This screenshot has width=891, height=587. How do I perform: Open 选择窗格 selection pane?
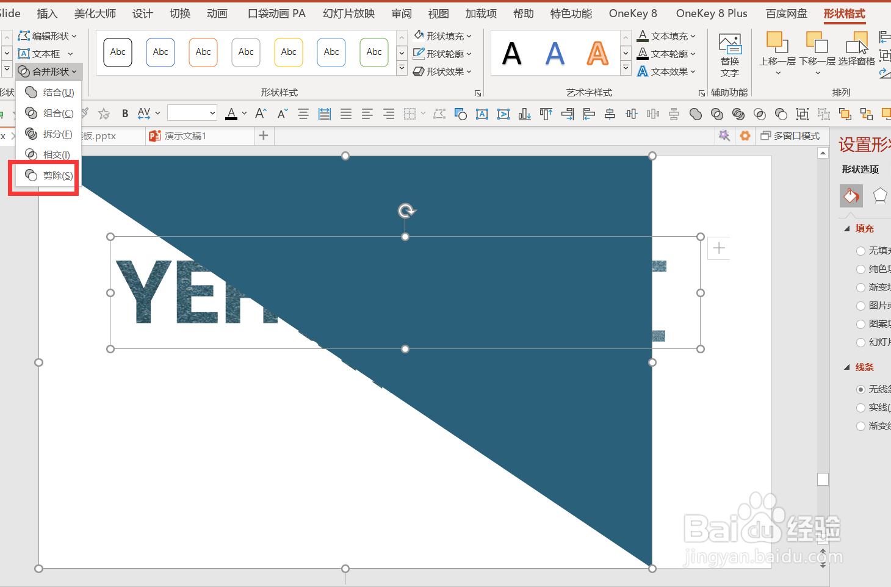click(x=857, y=50)
